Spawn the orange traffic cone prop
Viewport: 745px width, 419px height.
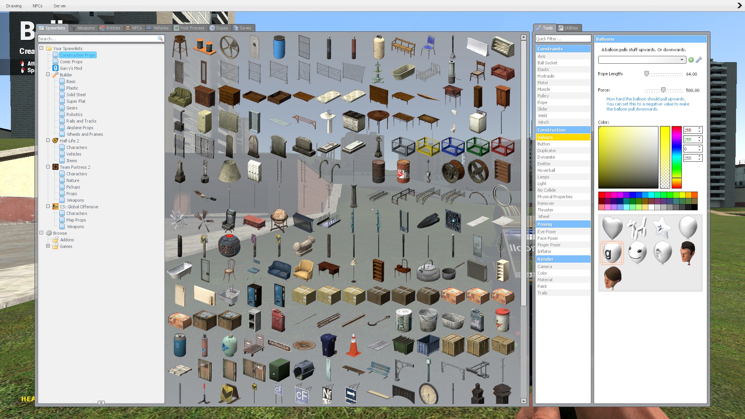(353, 345)
